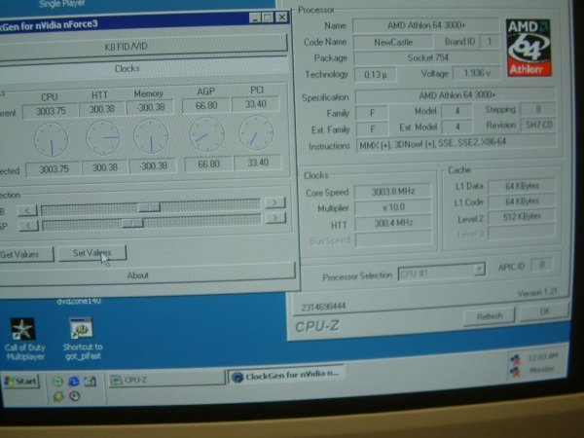
Task: Click the CPU clock dial in ClockGen
Action: [51, 139]
